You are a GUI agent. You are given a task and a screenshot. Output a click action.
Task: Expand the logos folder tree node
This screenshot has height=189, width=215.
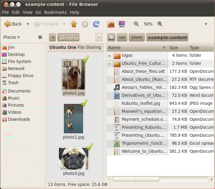coord(109,56)
